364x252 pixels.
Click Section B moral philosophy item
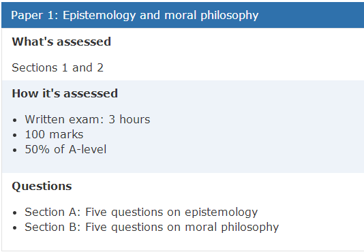tap(152, 227)
